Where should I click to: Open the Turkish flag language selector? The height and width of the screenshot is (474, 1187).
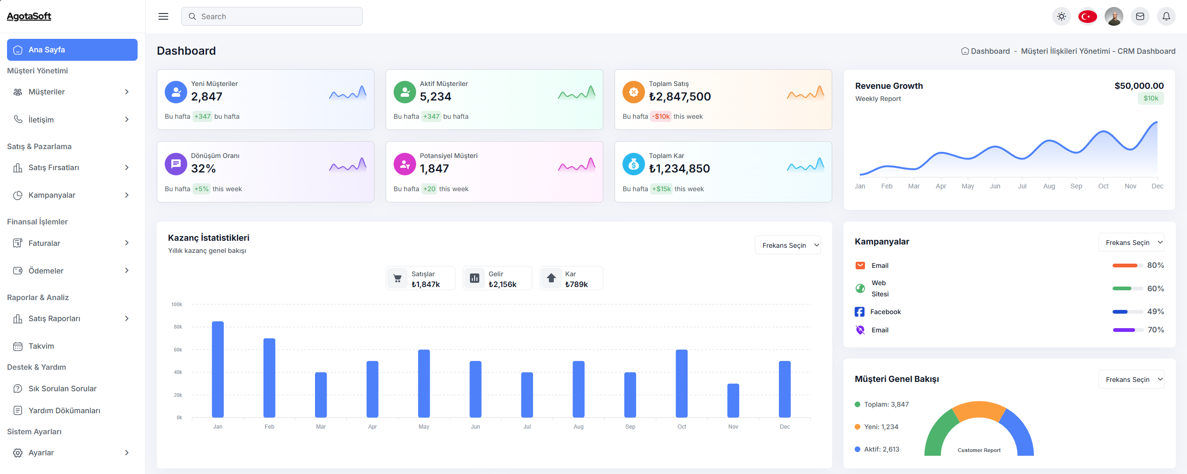[x=1088, y=16]
